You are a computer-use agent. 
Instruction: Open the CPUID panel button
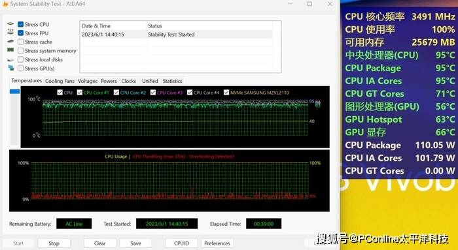(181, 243)
